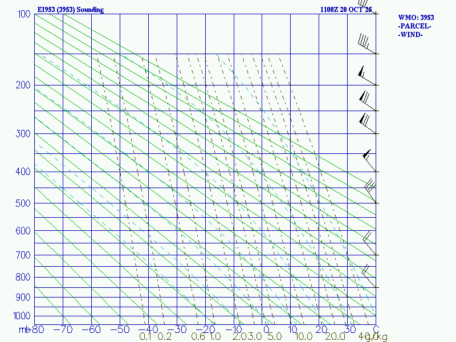Viewport: 456px width, 342px height.
Task: Click the WMO: 3953 label
Action: 416,18
